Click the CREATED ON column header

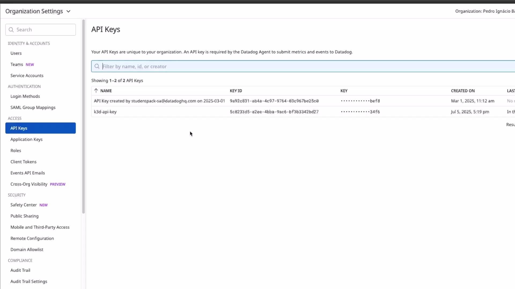tap(463, 91)
